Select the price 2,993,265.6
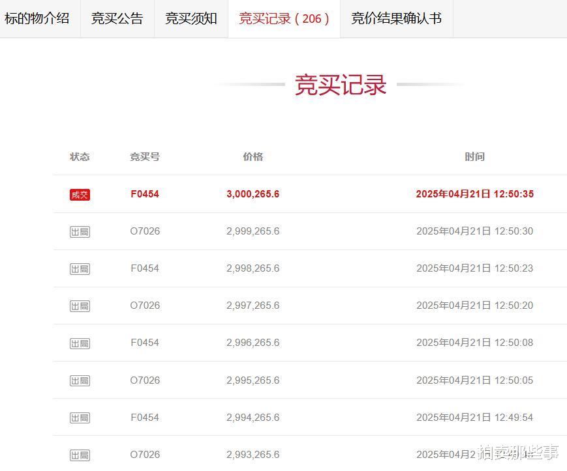The image size is (567, 471). tap(253, 455)
